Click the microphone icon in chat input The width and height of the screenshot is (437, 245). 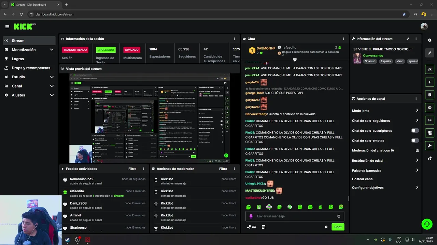click(x=251, y=216)
